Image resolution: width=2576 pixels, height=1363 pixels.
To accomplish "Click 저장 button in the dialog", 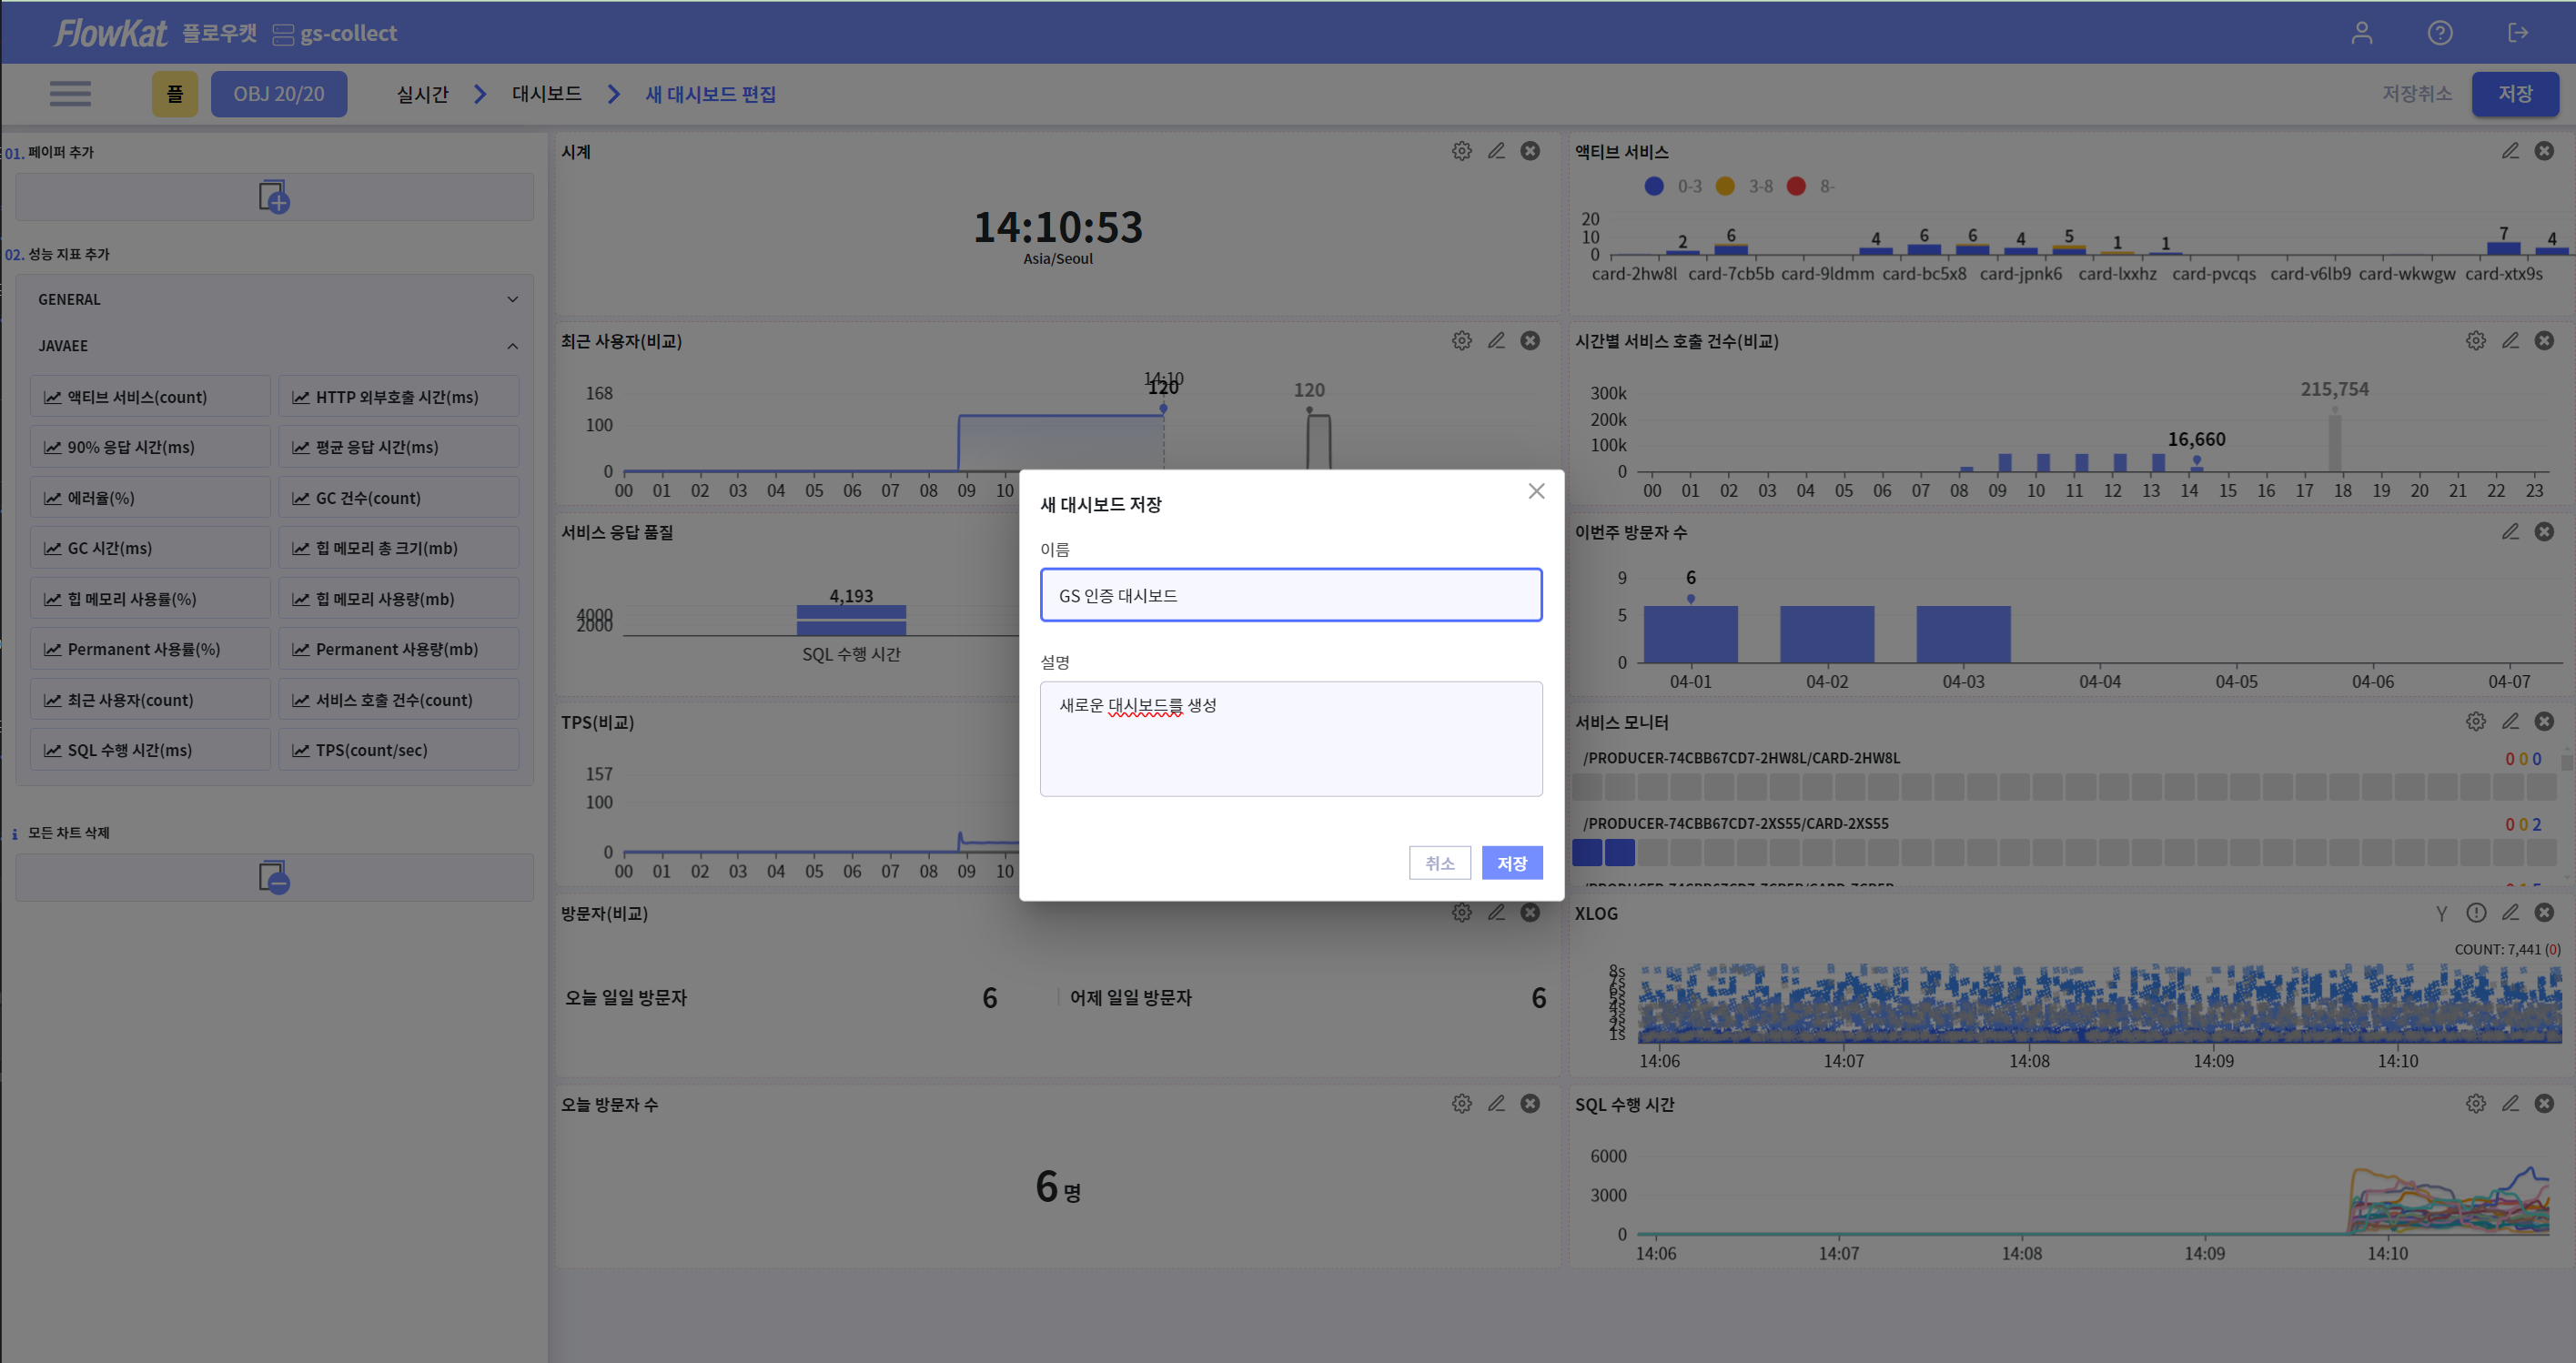I will coord(1511,862).
